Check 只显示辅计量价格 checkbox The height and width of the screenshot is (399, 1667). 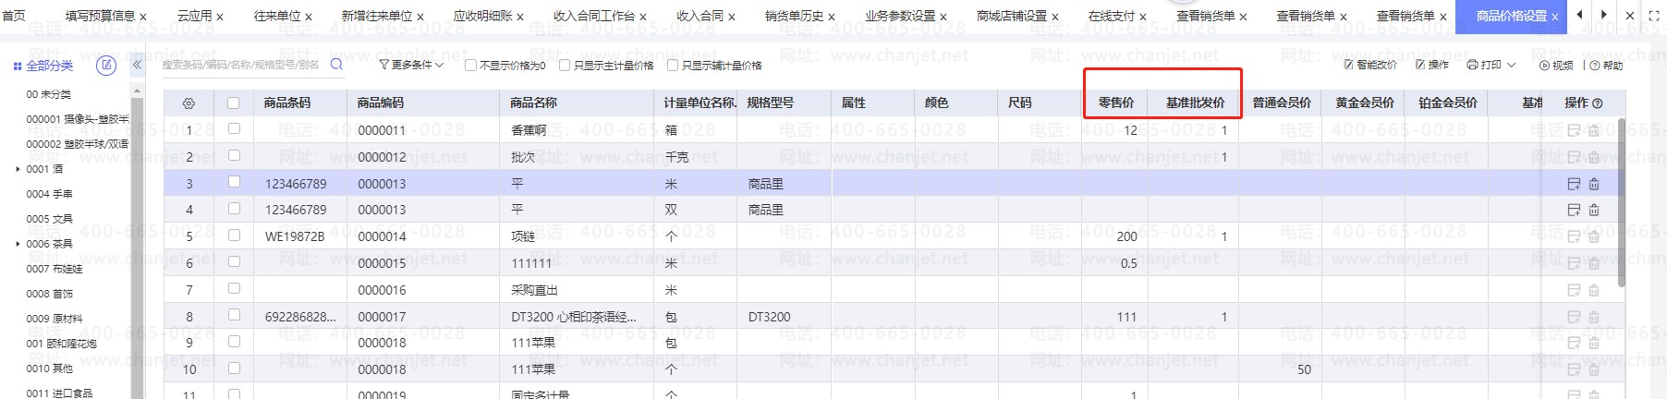(x=673, y=65)
